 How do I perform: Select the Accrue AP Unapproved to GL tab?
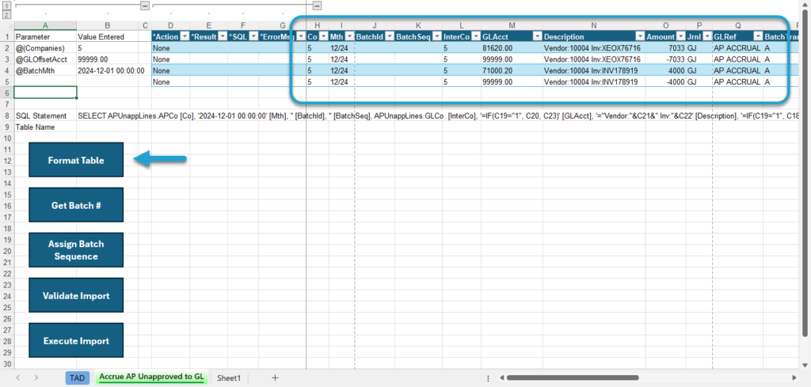151,378
